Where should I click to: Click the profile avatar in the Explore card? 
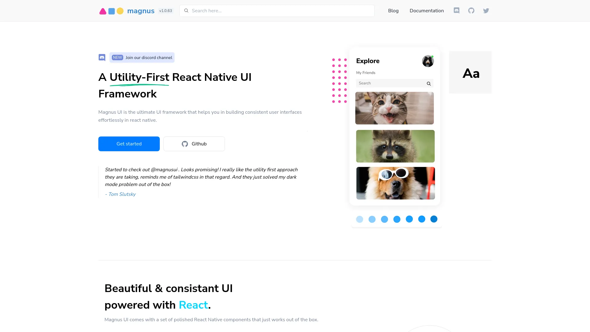(428, 61)
